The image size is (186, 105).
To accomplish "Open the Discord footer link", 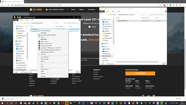I will pyautogui.click(x=96, y=74).
